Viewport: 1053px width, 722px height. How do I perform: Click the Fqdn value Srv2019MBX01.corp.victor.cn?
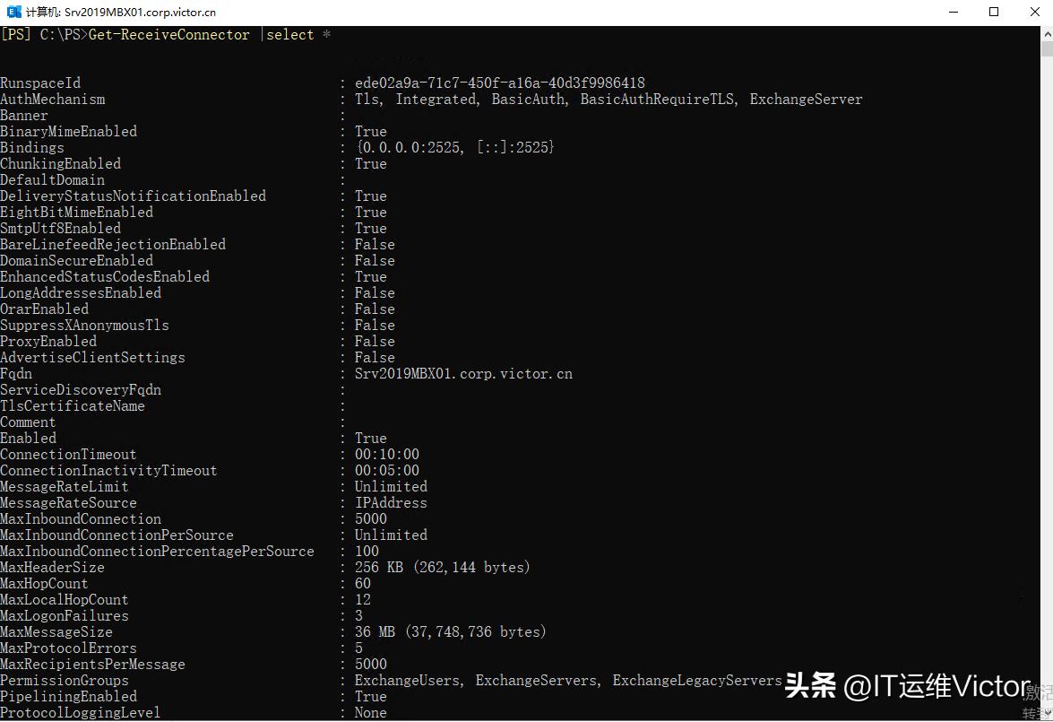[x=462, y=373]
